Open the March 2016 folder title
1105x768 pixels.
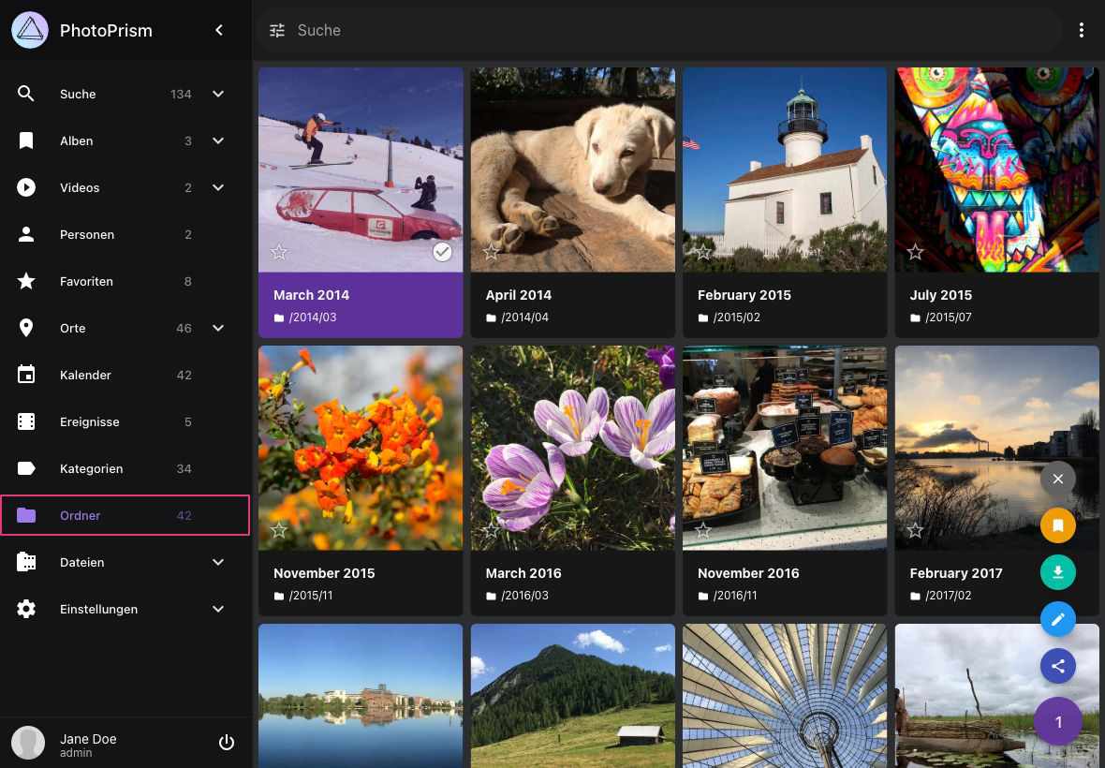[x=523, y=573]
